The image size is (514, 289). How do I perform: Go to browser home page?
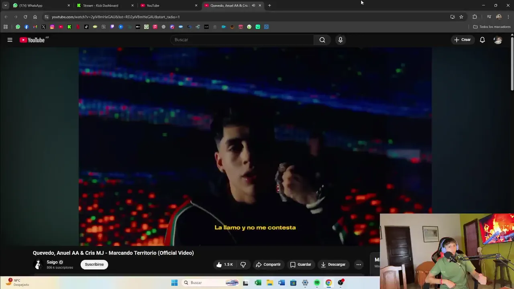[35, 17]
